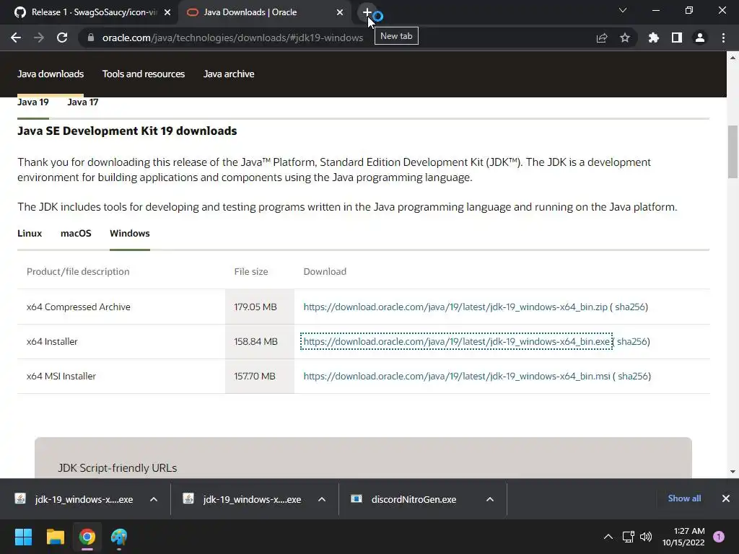Open the Windows Start menu
This screenshot has width=739, height=554.
(23, 537)
